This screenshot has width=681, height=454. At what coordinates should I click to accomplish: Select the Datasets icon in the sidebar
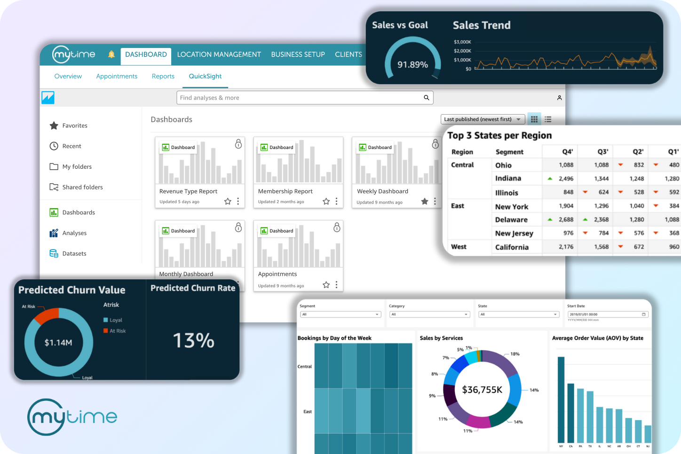[x=54, y=253]
